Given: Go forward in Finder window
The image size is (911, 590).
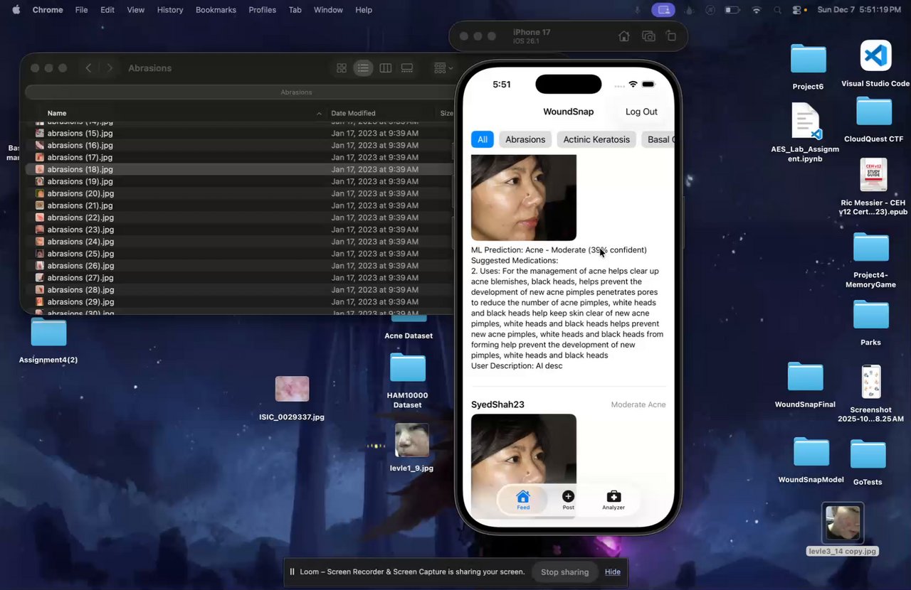Looking at the screenshot, I should coord(110,68).
